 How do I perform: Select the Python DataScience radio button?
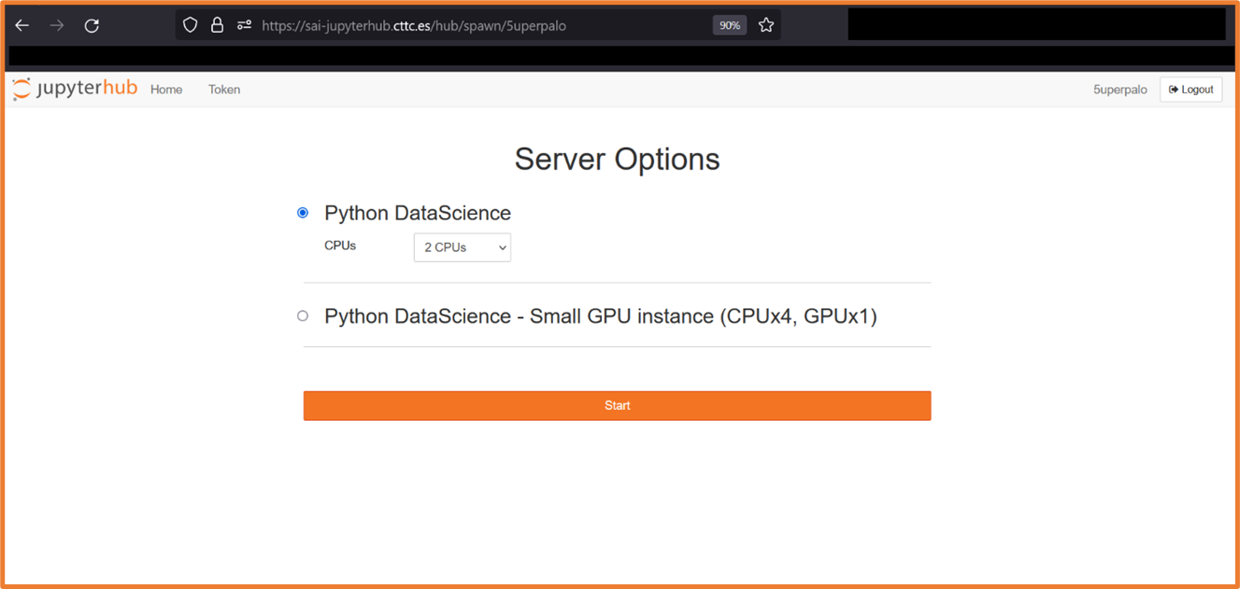[303, 213]
